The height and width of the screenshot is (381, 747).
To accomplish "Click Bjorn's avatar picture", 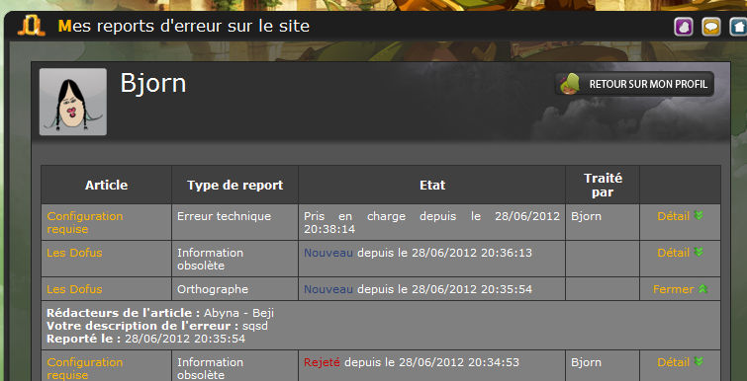I will tap(73, 102).
